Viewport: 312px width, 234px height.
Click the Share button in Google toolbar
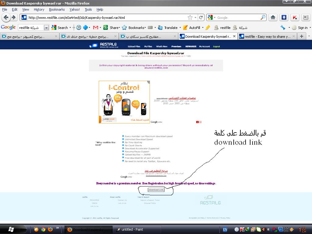(x=111, y=28)
